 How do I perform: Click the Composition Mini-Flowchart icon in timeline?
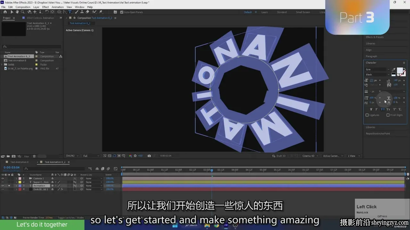(90, 169)
